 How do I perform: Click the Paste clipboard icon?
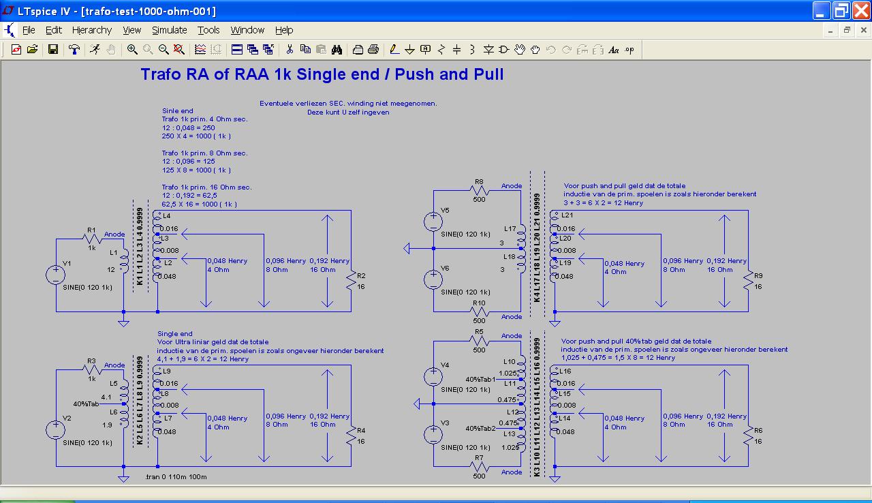321,49
